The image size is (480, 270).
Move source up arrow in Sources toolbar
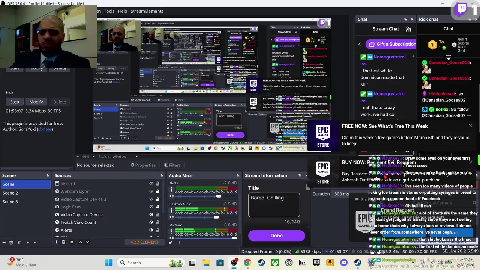tap(80, 242)
